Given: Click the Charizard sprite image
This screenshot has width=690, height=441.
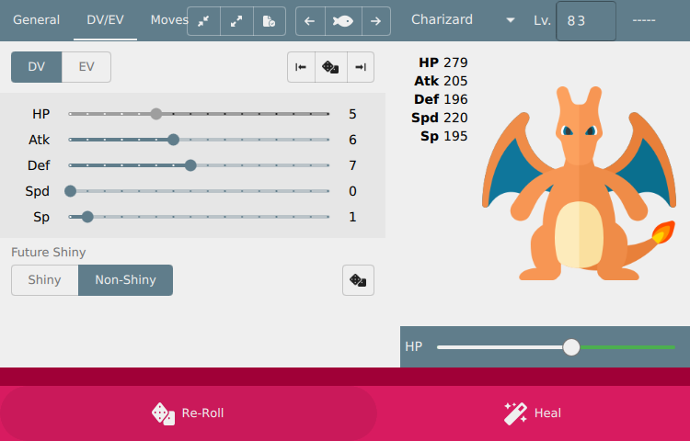Looking at the screenshot, I should coord(579,183).
